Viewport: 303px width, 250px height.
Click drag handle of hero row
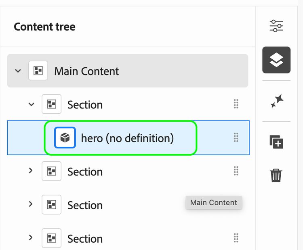point(236,137)
